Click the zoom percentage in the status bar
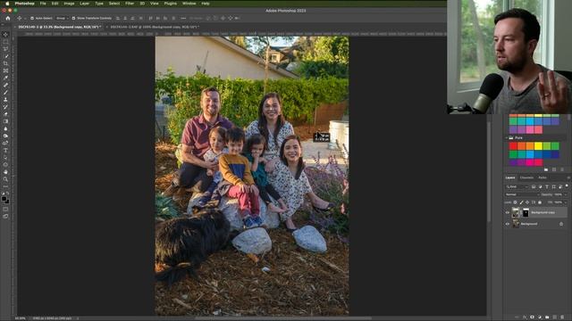 (x=21, y=318)
